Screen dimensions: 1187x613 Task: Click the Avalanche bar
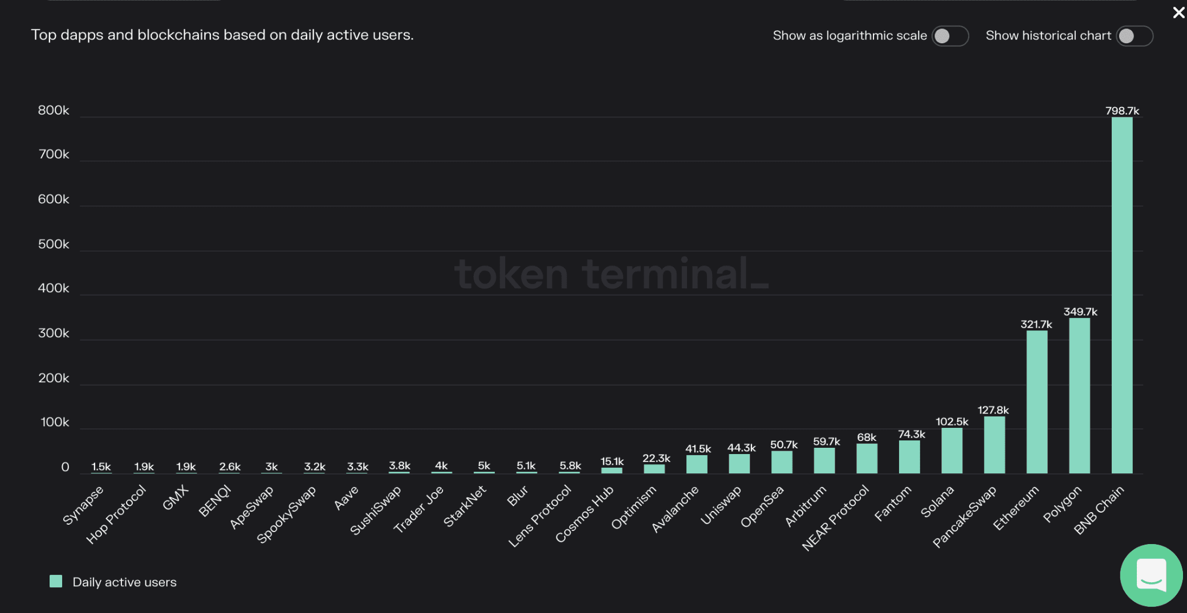(x=697, y=464)
